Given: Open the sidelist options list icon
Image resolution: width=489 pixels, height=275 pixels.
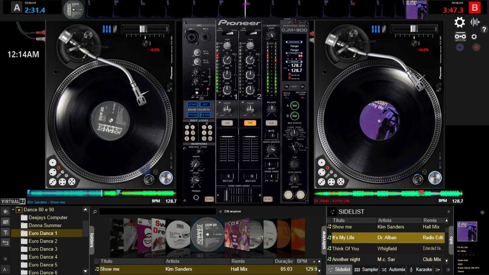Looking at the screenshot, I should coord(438,270).
